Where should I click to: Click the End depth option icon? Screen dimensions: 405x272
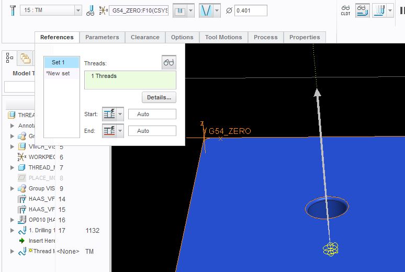[x=109, y=131]
